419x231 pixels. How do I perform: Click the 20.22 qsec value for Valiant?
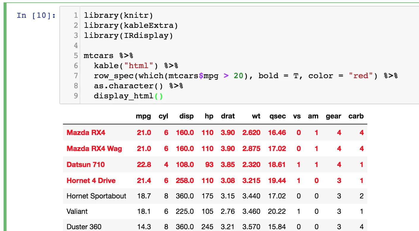coord(277,211)
